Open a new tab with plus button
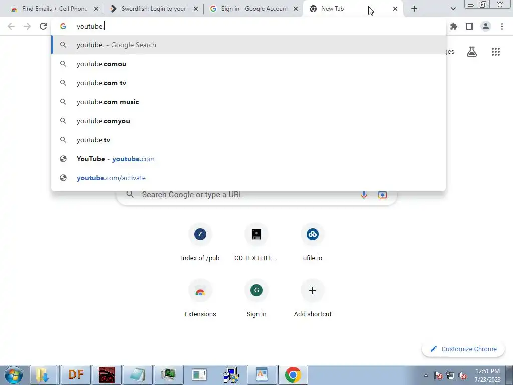513x385 pixels. point(414,9)
